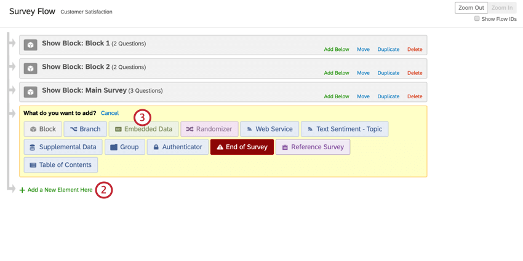Duplicate the Main Survey block

[388, 96]
